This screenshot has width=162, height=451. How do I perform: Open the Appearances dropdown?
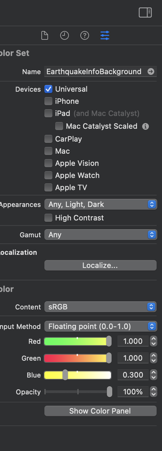pos(100,204)
